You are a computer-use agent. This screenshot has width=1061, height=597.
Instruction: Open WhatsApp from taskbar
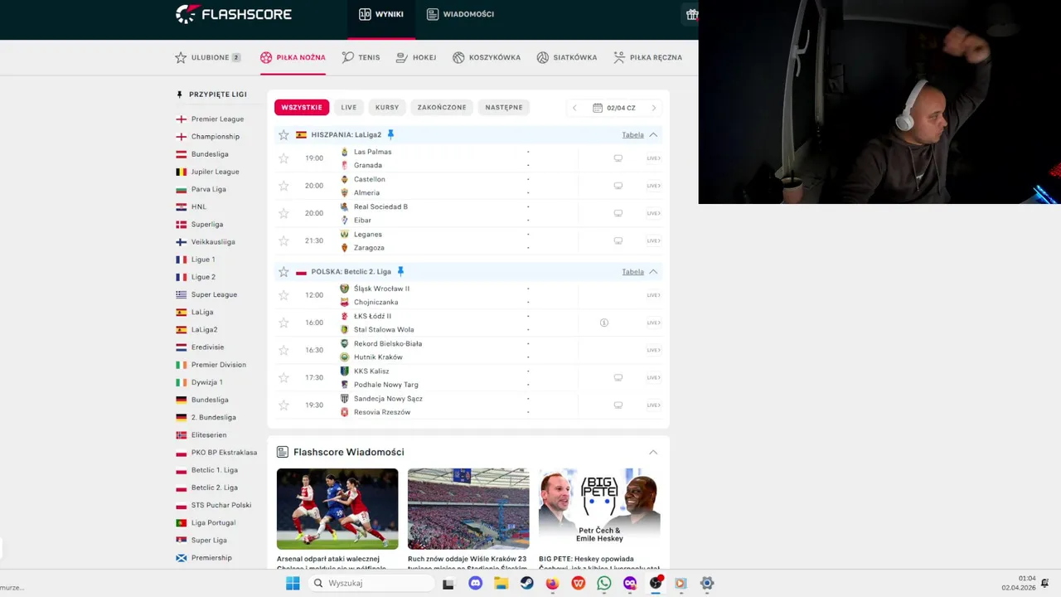click(604, 583)
